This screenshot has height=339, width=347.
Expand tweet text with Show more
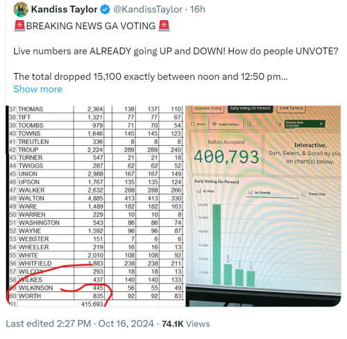pyautogui.click(x=37, y=89)
